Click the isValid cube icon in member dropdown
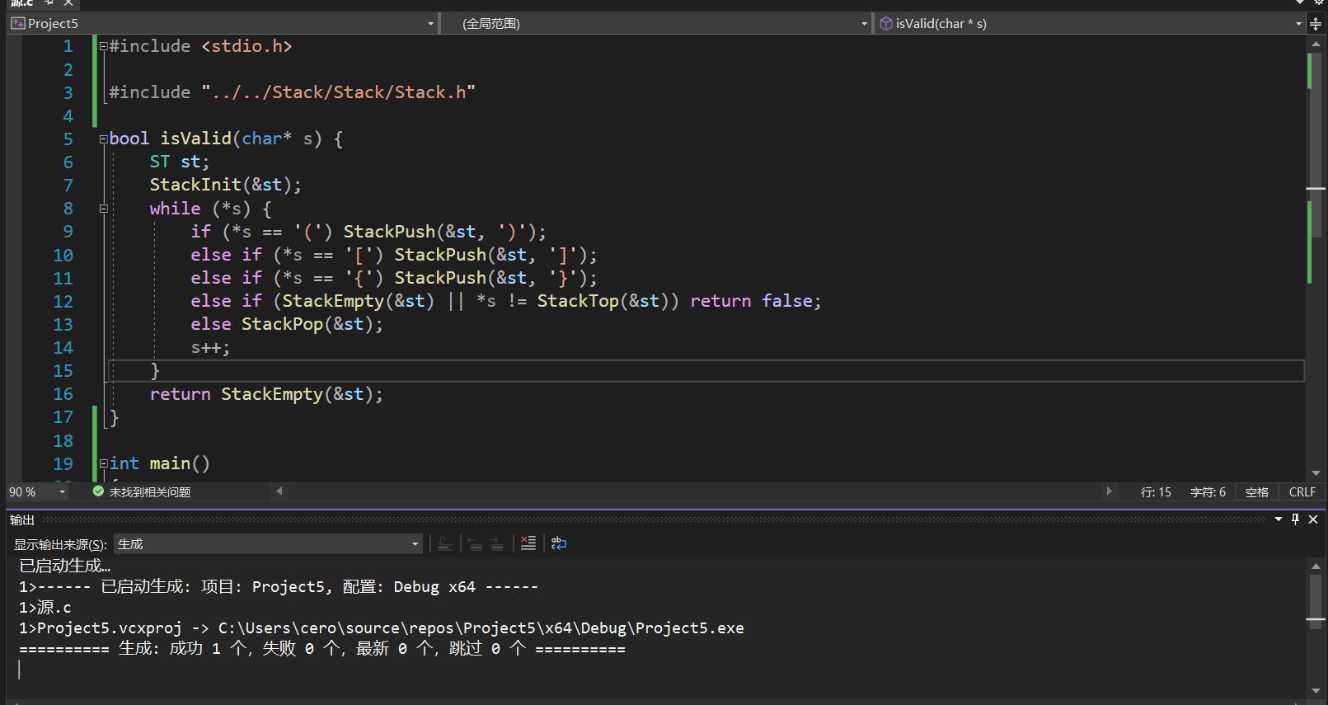 [x=886, y=23]
